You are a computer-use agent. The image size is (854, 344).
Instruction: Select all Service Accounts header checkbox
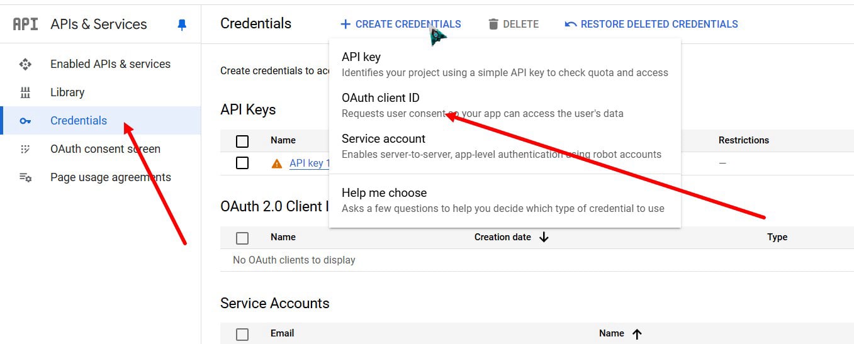tap(242, 335)
